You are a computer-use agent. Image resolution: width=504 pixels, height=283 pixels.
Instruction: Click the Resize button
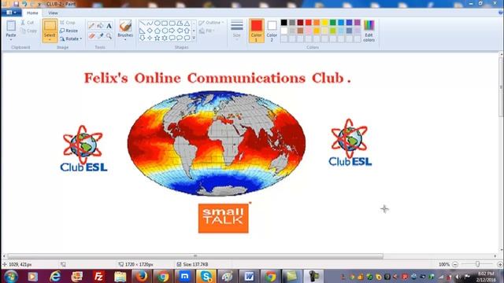point(69,31)
